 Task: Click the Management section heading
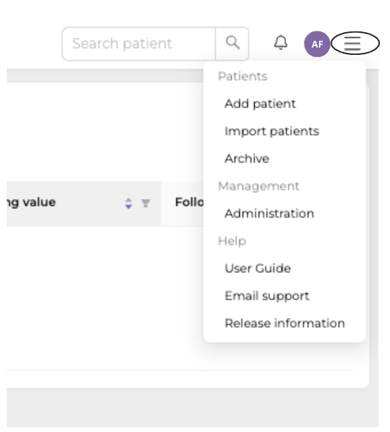click(259, 186)
